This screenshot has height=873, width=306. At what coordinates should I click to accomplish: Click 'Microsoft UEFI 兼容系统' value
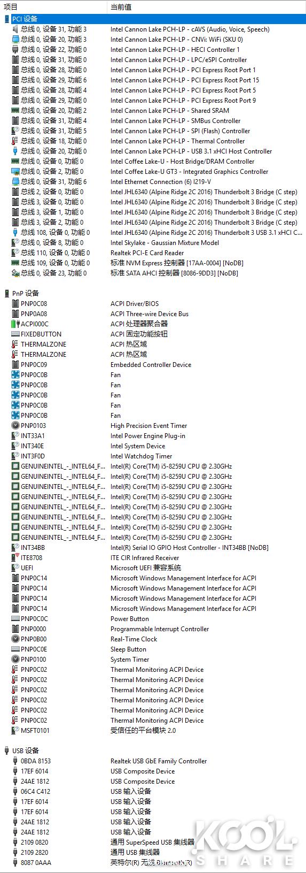(x=146, y=568)
